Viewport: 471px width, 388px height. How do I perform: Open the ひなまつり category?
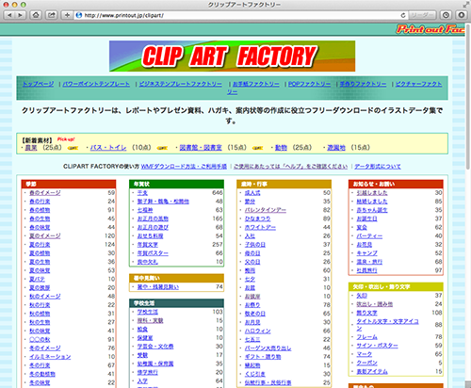(257, 218)
